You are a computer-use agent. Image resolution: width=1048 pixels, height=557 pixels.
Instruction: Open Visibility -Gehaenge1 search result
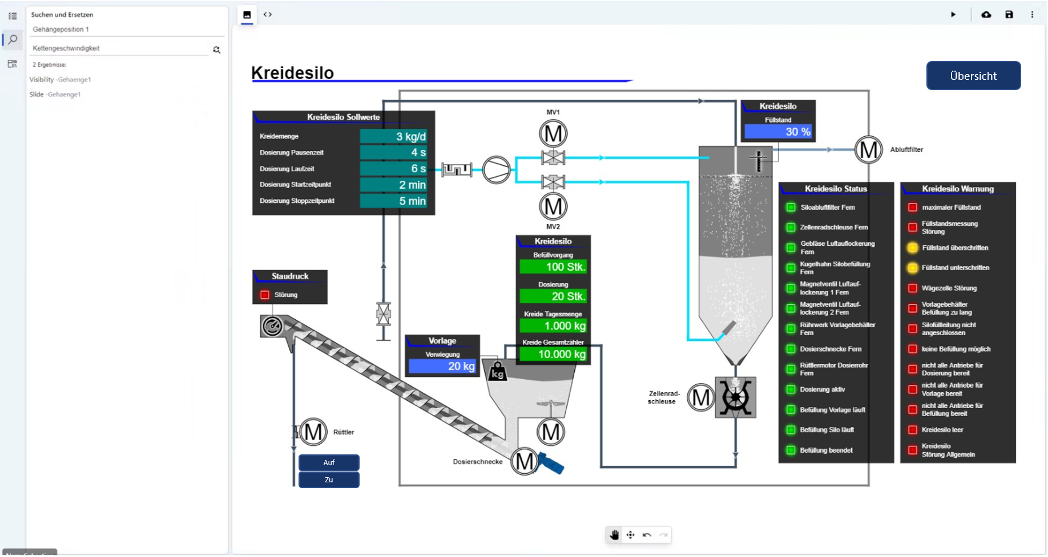61,80
